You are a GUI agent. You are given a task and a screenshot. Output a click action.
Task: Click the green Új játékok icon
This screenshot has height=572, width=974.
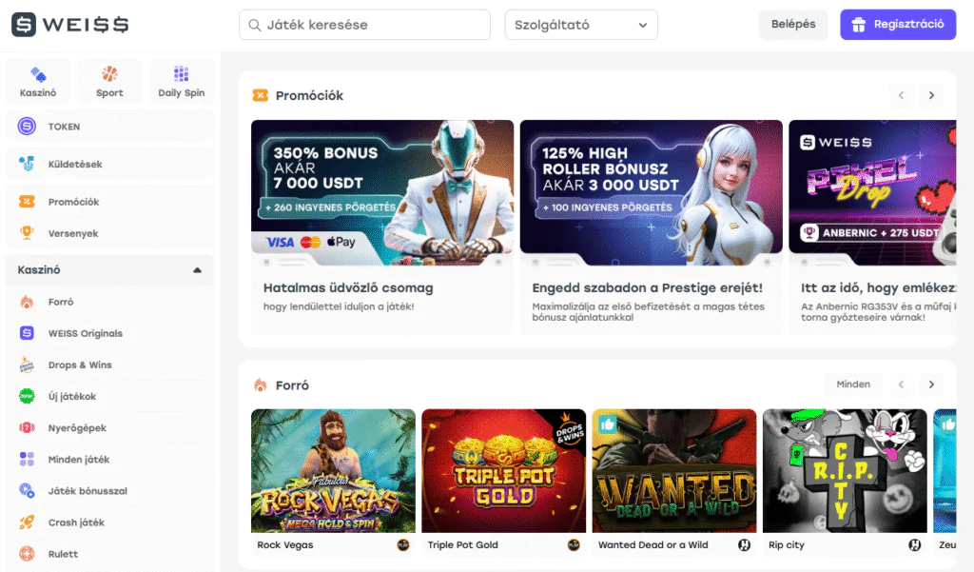[x=27, y=396]
